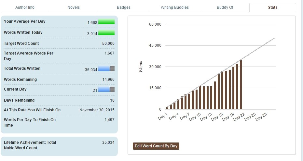Screen dimensions: 303x161
Task: Open the Writing Buddies tab
Action: click(174, 7)
